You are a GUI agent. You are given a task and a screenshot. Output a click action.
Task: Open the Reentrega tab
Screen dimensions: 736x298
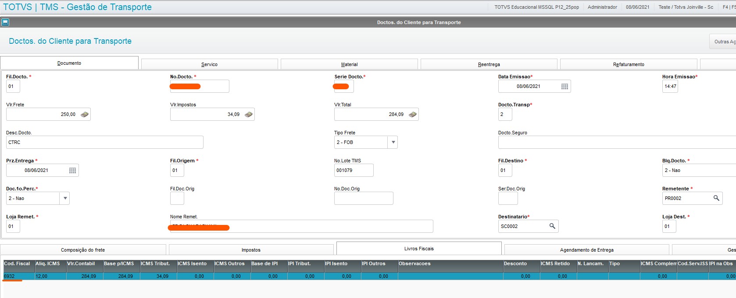[489, 64]
